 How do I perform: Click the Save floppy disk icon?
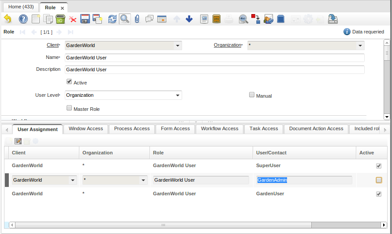click(x=85, y=19)
